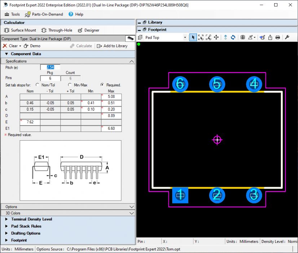Expand the 3D Colors section

click(x=132, y=213)
